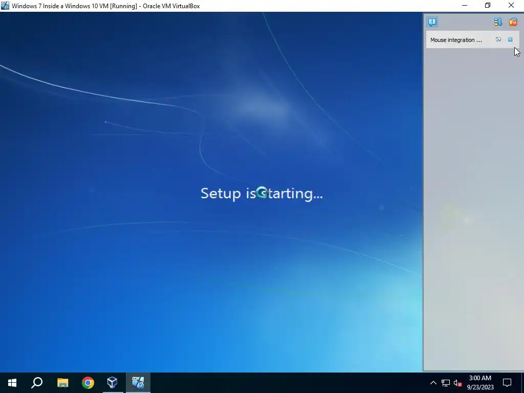
Task: Restore down the VirtualBox VM window
Action: coord(488,6)
